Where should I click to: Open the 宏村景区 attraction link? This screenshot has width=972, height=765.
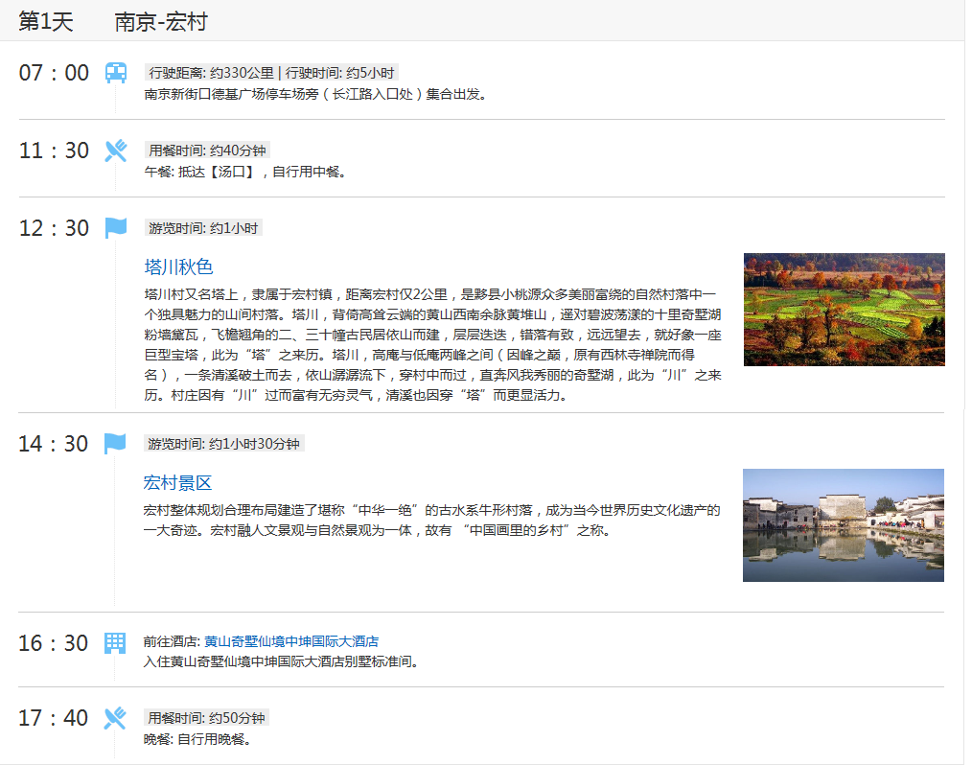177,483
